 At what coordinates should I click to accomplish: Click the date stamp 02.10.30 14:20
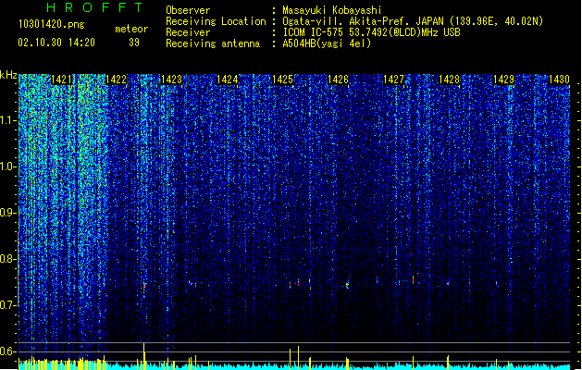pyautogui.click(x=56, y=43)
